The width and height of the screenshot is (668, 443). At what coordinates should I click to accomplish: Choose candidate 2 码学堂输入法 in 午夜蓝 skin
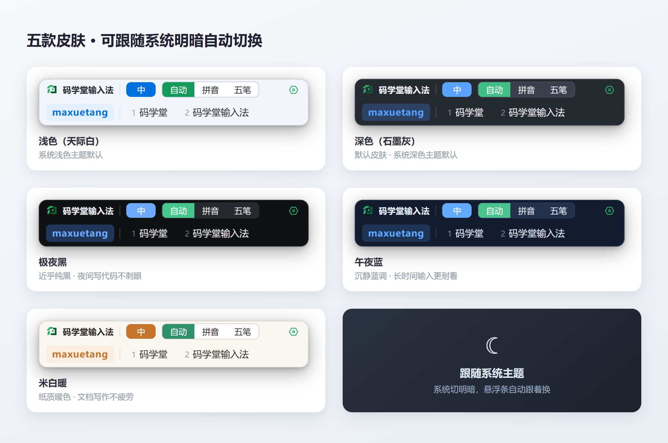(533, 234)
